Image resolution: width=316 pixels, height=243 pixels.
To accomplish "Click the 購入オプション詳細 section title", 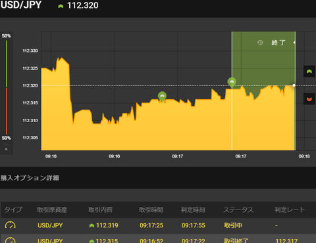I will point(30,178).
